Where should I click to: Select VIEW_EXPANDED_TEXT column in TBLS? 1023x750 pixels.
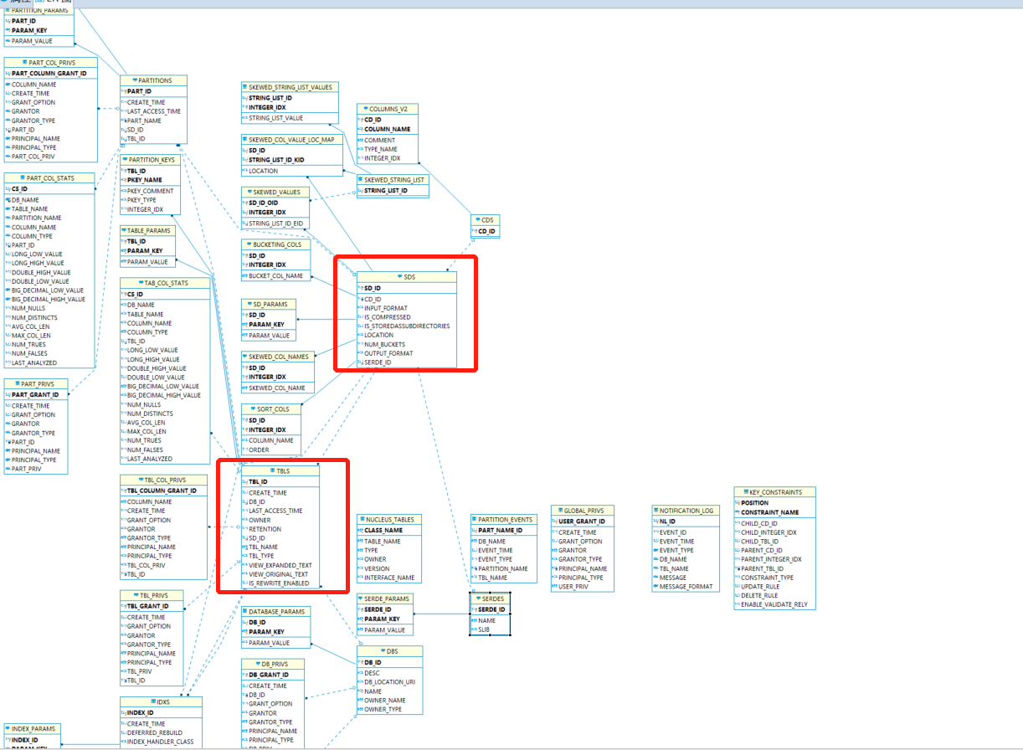tap(280, 565)
